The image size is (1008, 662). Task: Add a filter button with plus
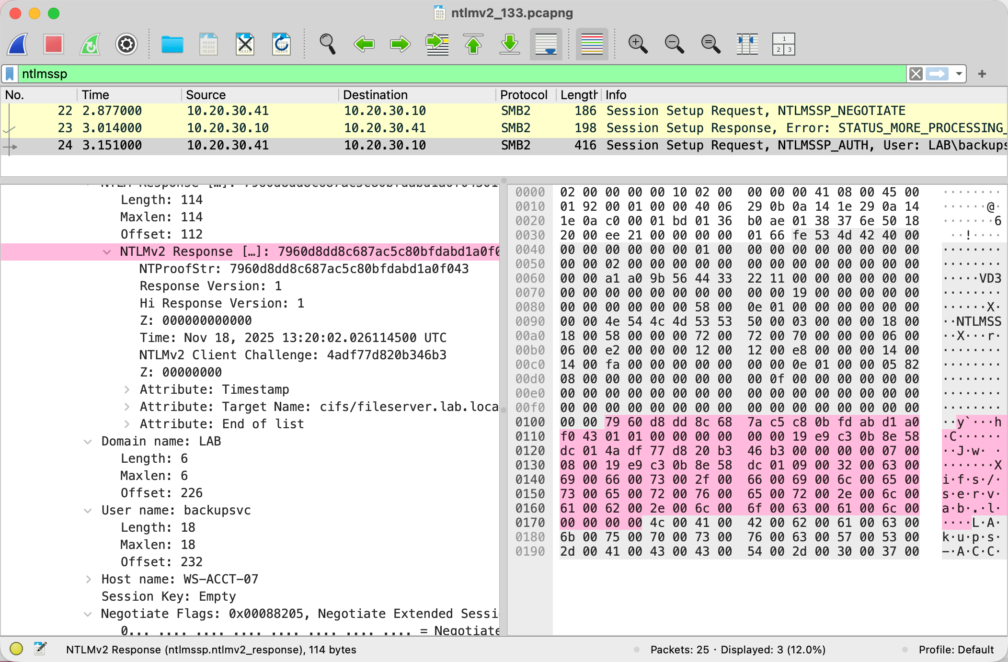click(982, 74)
